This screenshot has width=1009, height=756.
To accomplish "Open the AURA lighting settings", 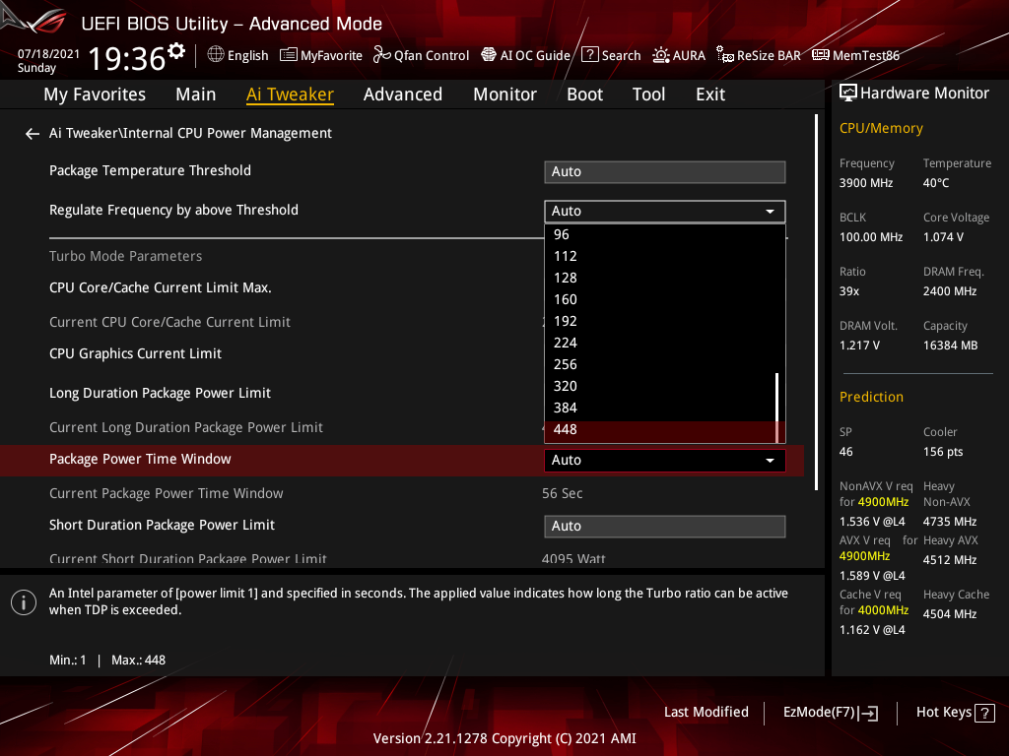I will tap(679, 55).
